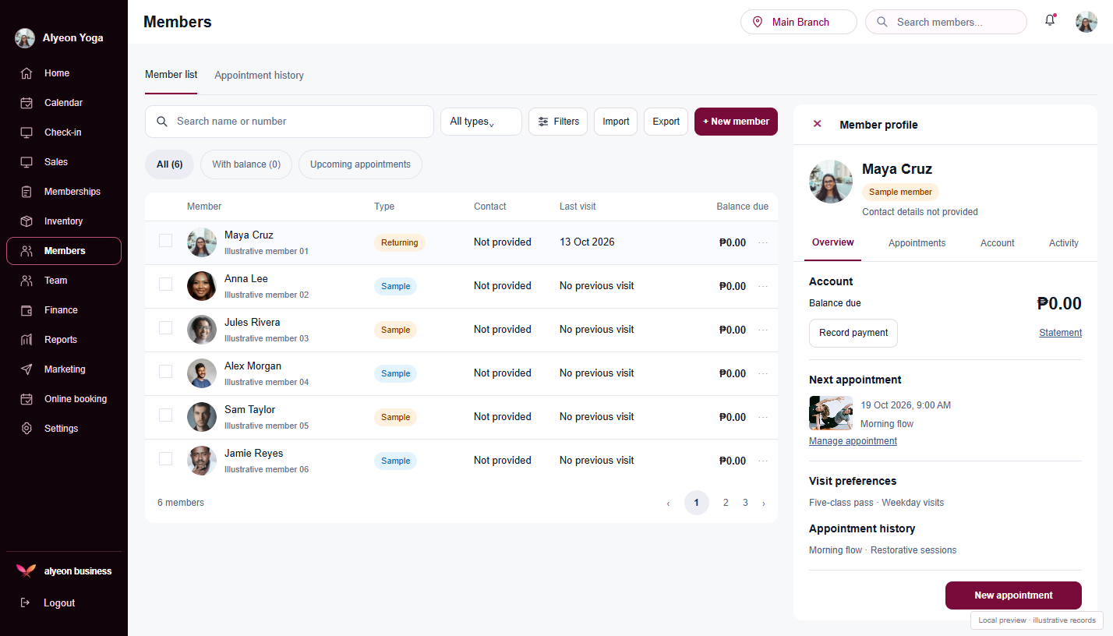The width and height of the screenshot is (1113, 636).
Task: Tick the checkbox for Maya Cruz
Action: [x=165, y=241]
